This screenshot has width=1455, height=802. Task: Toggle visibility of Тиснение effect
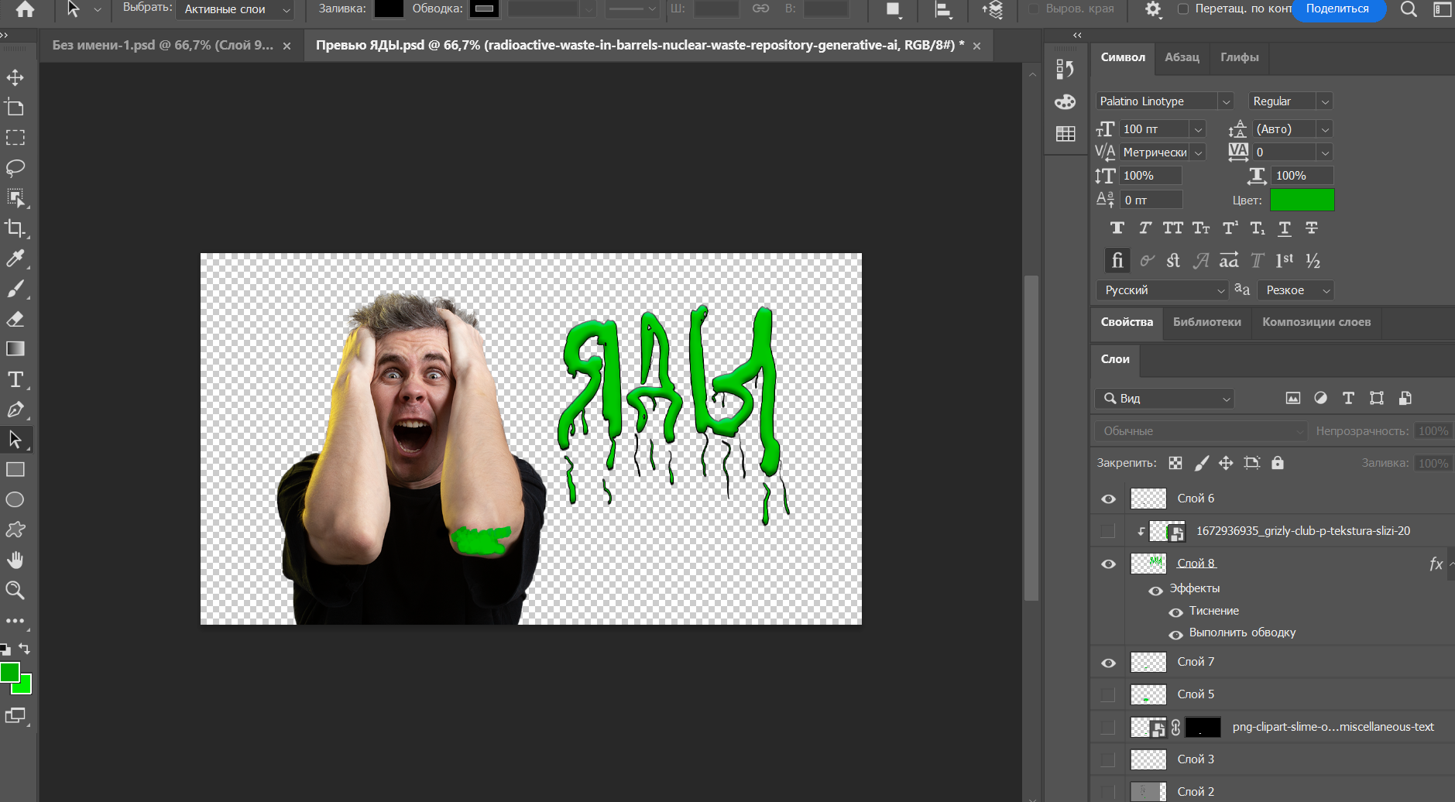[x=1175, y=612]
